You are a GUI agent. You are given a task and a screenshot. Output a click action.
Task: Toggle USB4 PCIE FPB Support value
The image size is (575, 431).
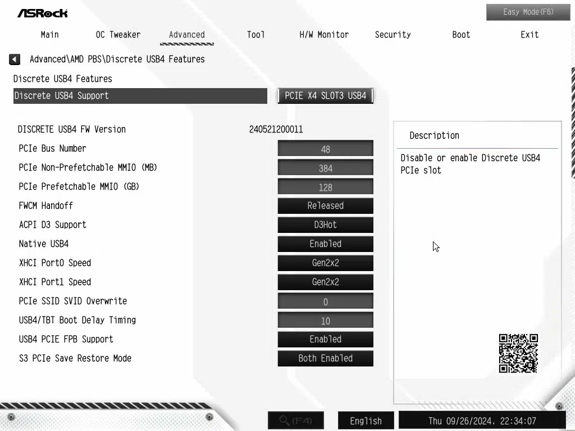[x=325, y=340]
